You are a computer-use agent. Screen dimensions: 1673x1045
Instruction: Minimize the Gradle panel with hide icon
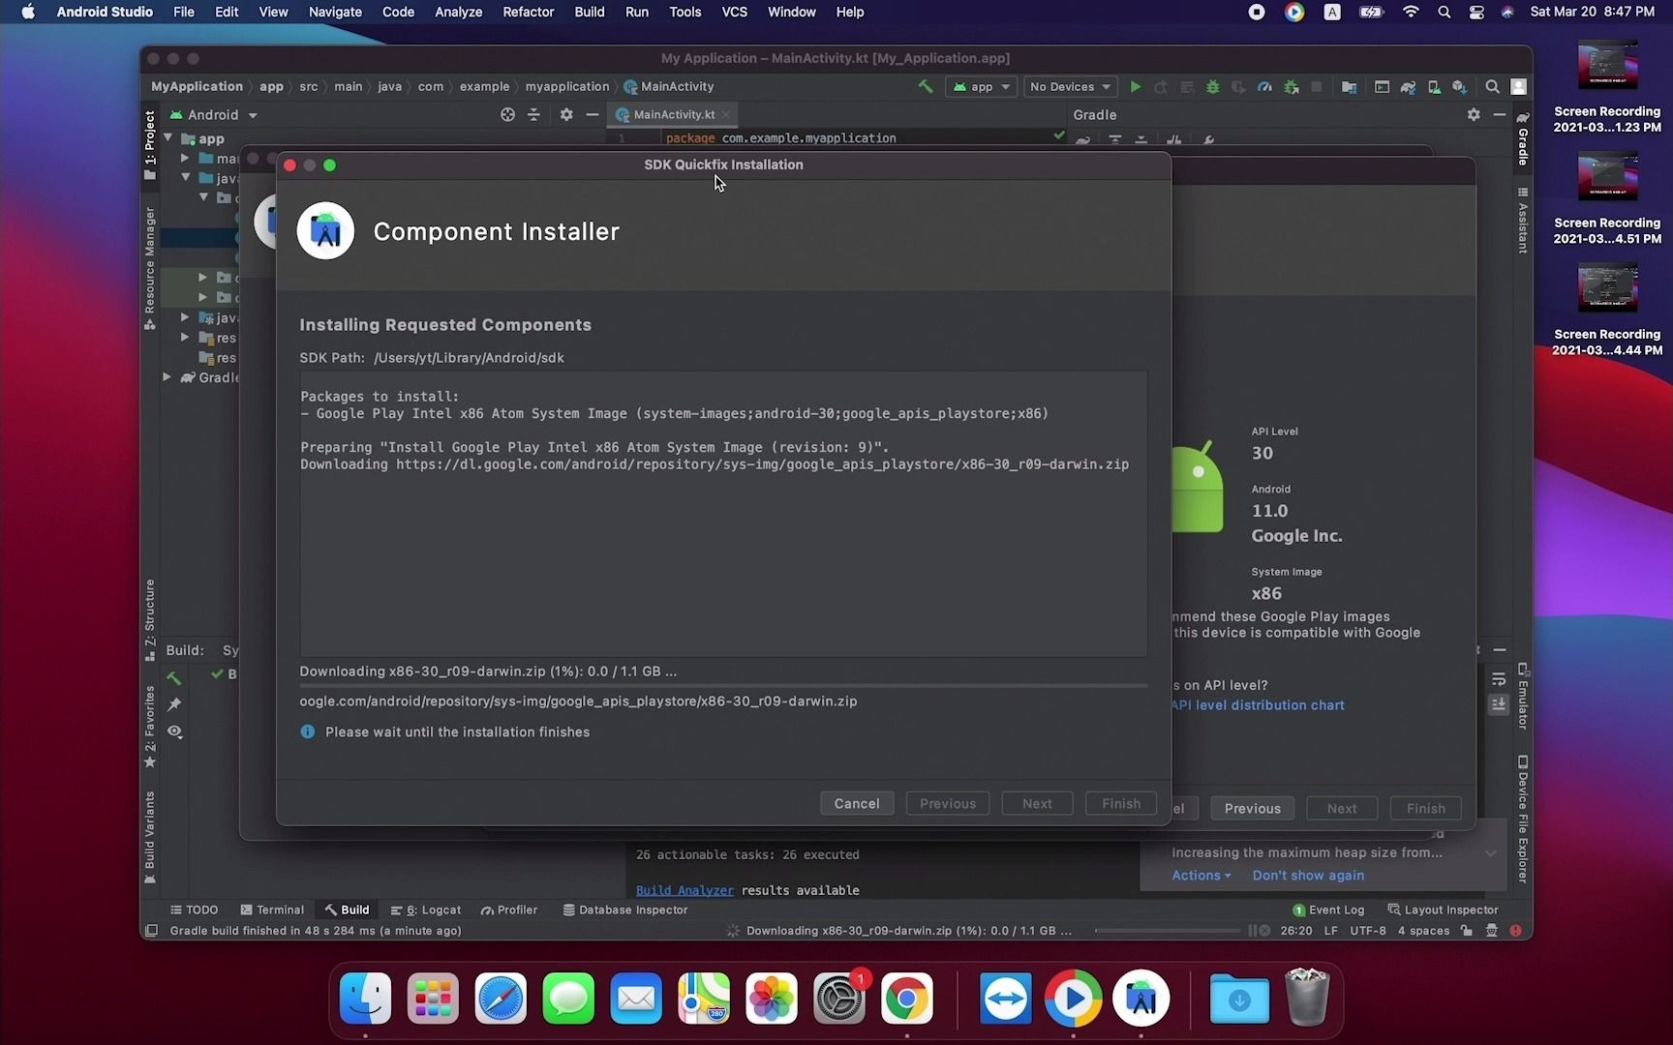pyautogui.click(x=1499, y=114)
